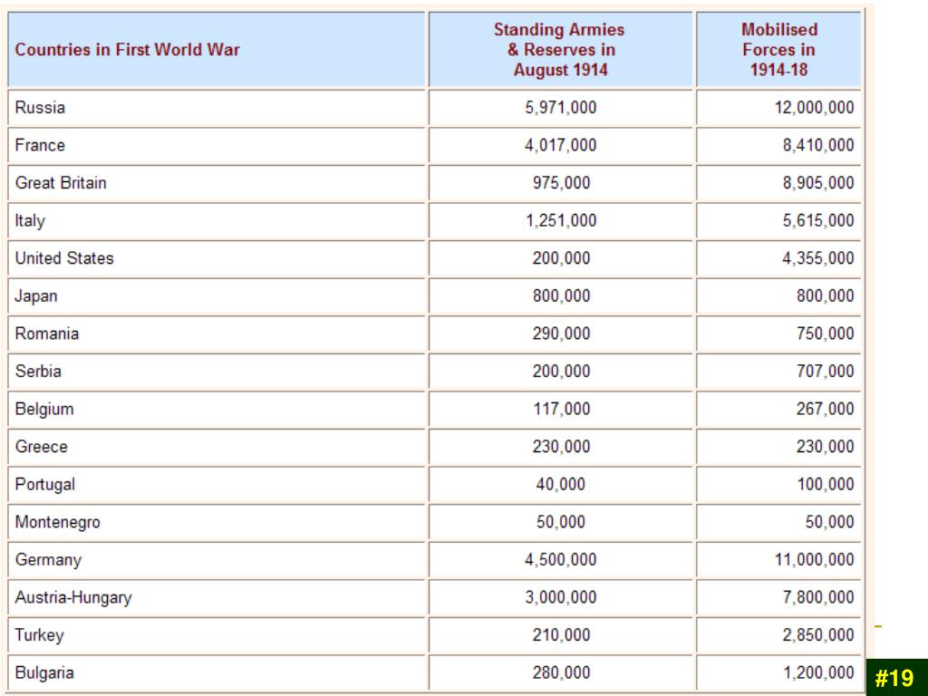Click United States mobilised forces 4,355,000

click(x=818, y=258)
